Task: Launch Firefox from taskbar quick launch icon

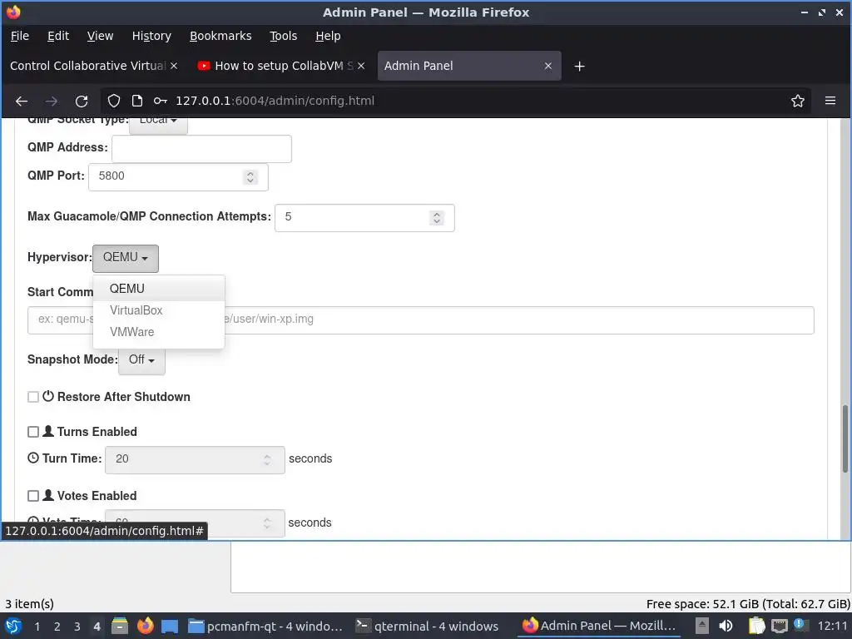Action: pyautogui.click(x=145, y=627)
